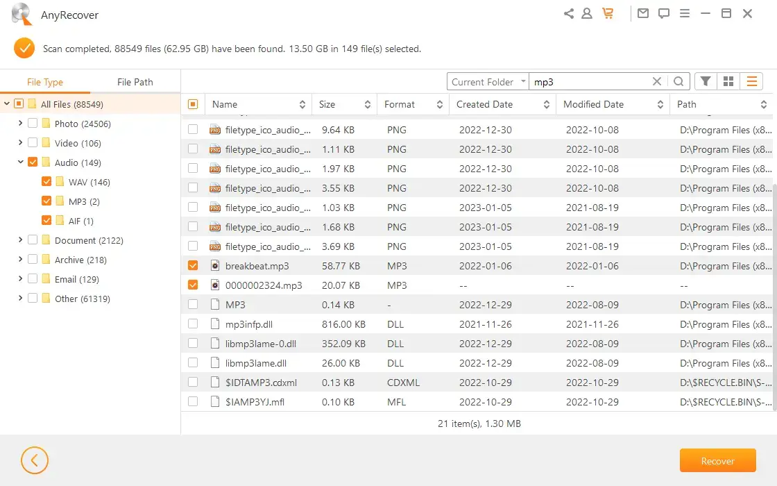This screenshot has height=486, width=777.
Task: Open the hamburger menu icon
Action: (x=684, y=13)
